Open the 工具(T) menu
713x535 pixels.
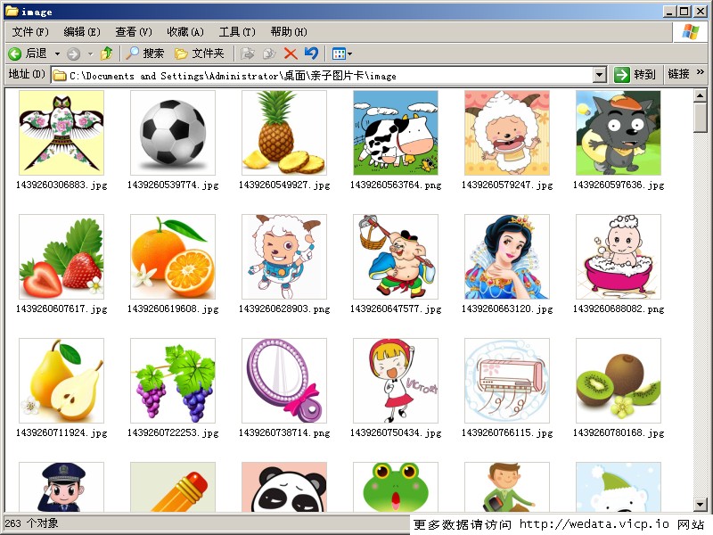coord(237,32)
